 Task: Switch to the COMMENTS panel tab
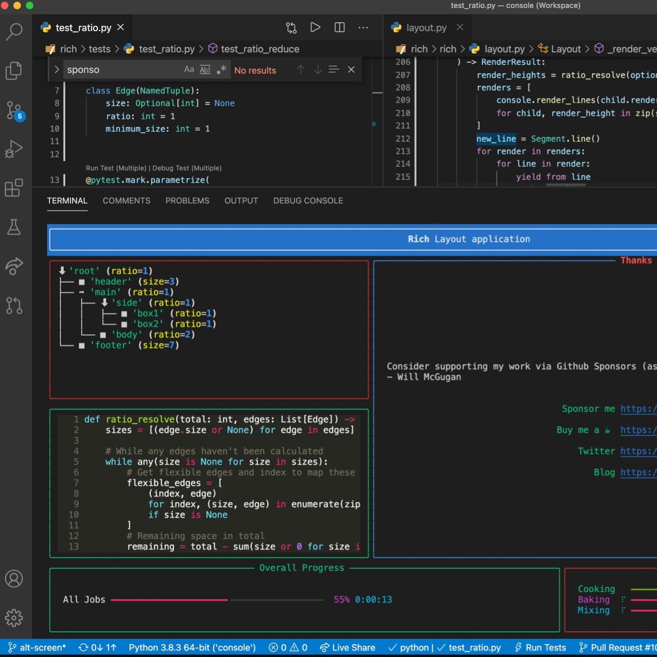pyautogui.click(x=126, y=201)
